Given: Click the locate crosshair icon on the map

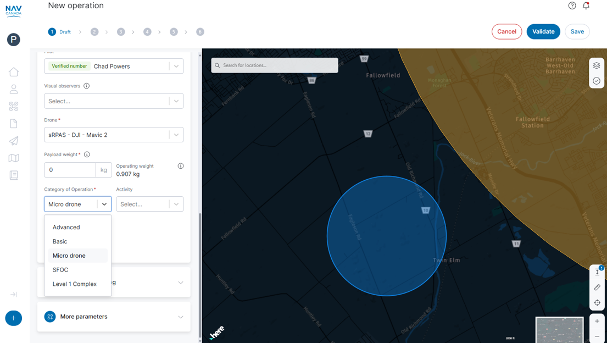Looking at the screenshot, I should click(x=597, y=303).
